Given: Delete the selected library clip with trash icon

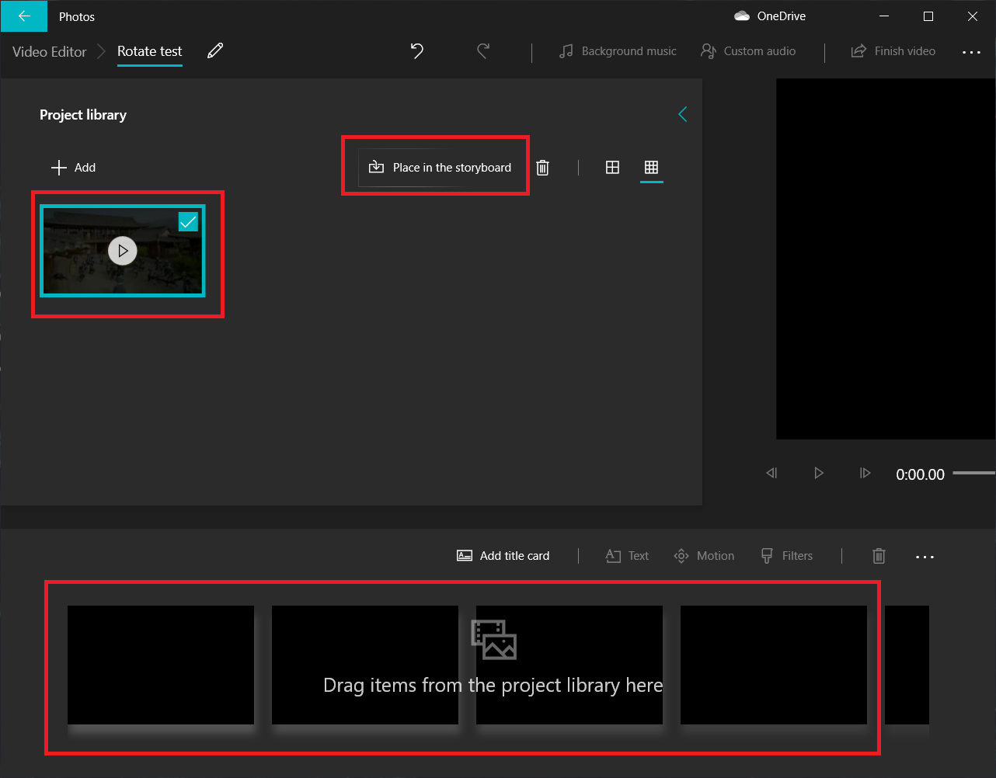Looking at the screenshot, I should (x=542, y=167).
